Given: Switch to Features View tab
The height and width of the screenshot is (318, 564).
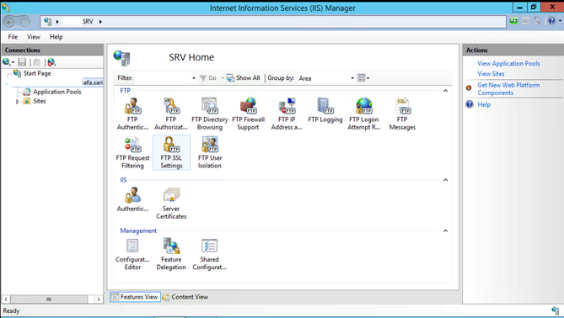Looking at the screenshot, I should (x=135, y=297).
